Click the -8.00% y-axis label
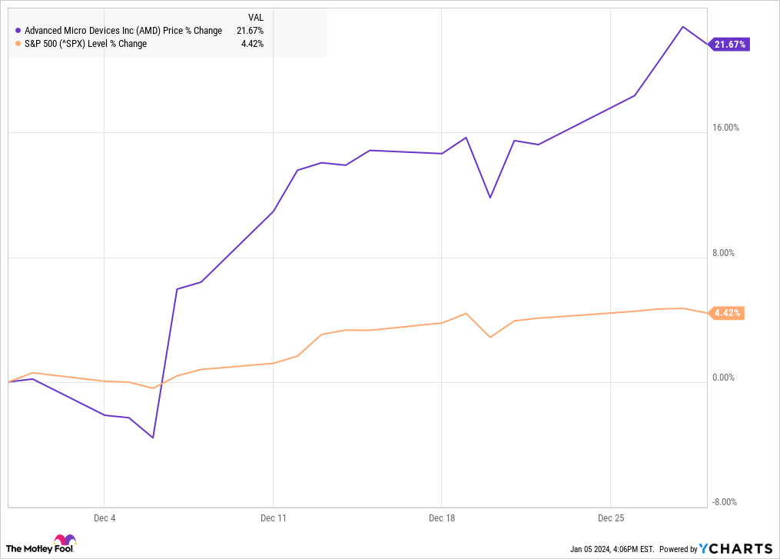The image size is (780, 559). 724,502
